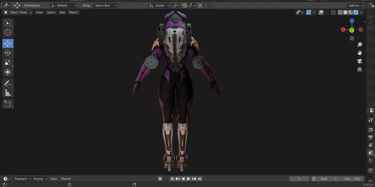Pick the Transform tool
The height and width of the screenshot is (187, 375).
[8, 72]
